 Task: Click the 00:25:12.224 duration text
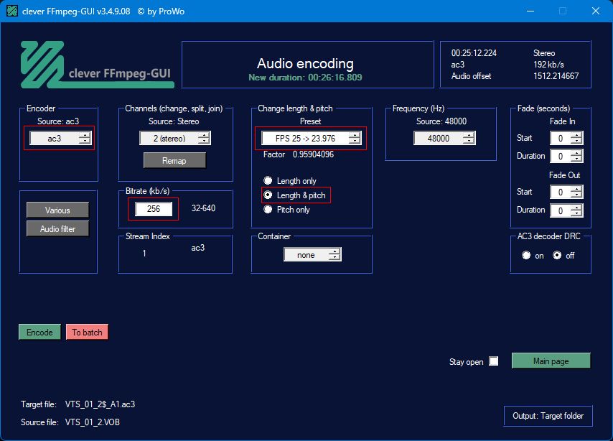point(474,53)
